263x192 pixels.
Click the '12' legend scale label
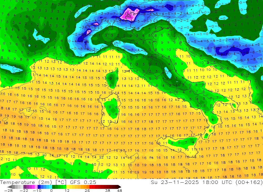67,190
